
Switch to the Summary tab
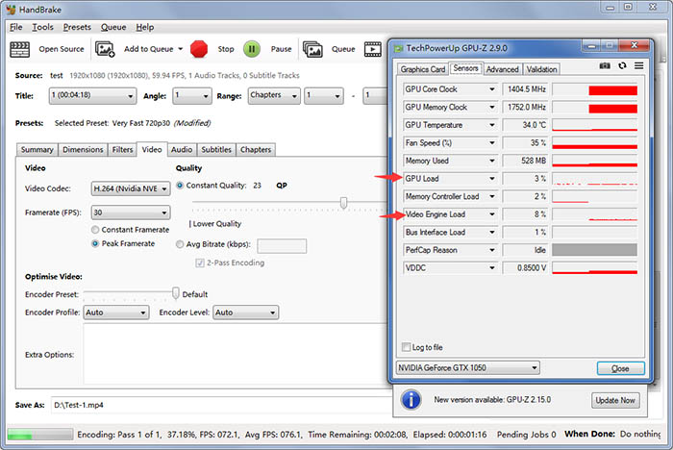(37, 149)
